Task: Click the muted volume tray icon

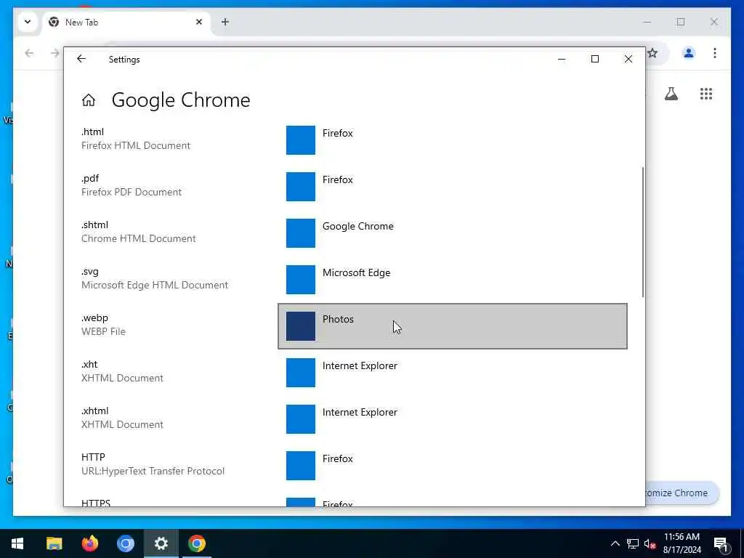Action: pyautogui.click(x=650, y=543)
